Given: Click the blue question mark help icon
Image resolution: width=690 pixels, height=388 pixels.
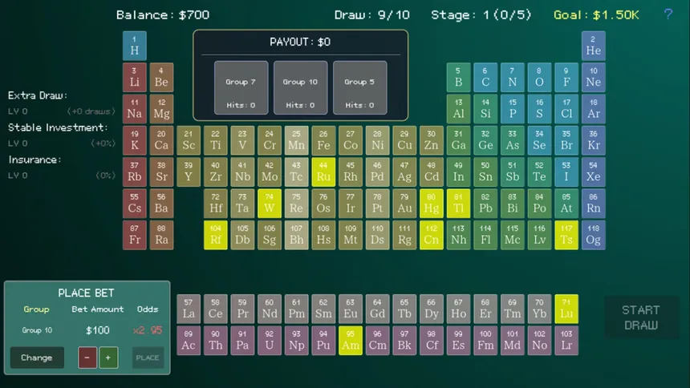Looking at the screenshot, I should click(668, 14).
